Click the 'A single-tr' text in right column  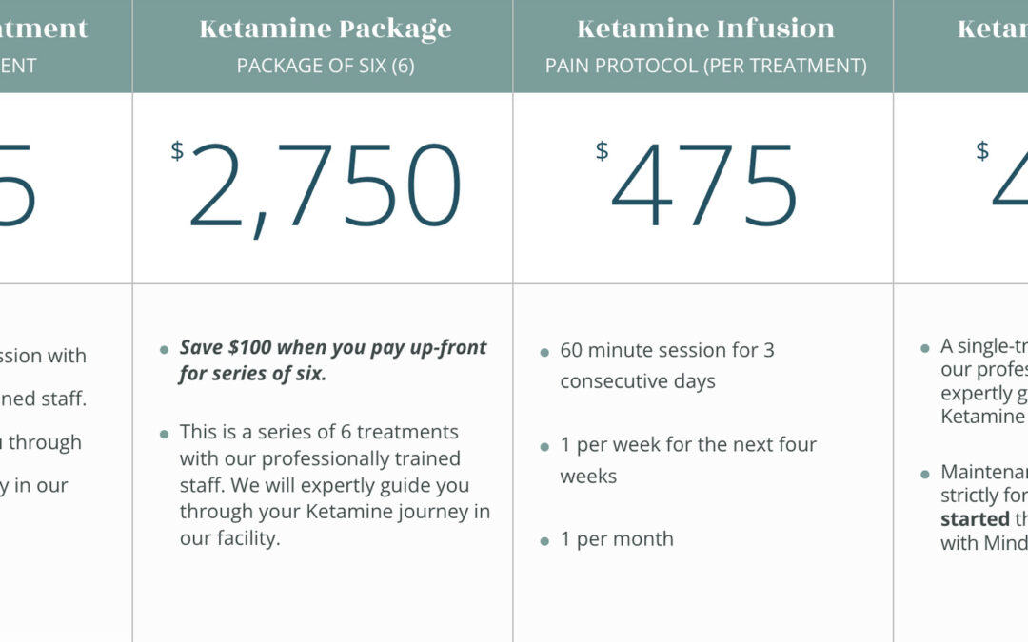click(984, 346)
